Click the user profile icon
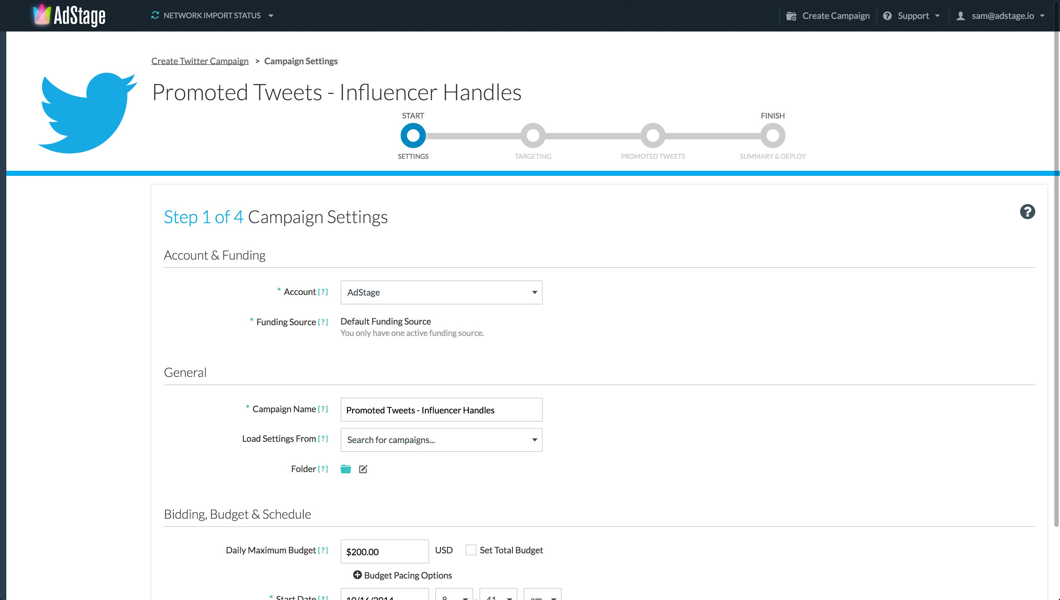Viewport: 1060px width, 600px height. click(961, 16)
